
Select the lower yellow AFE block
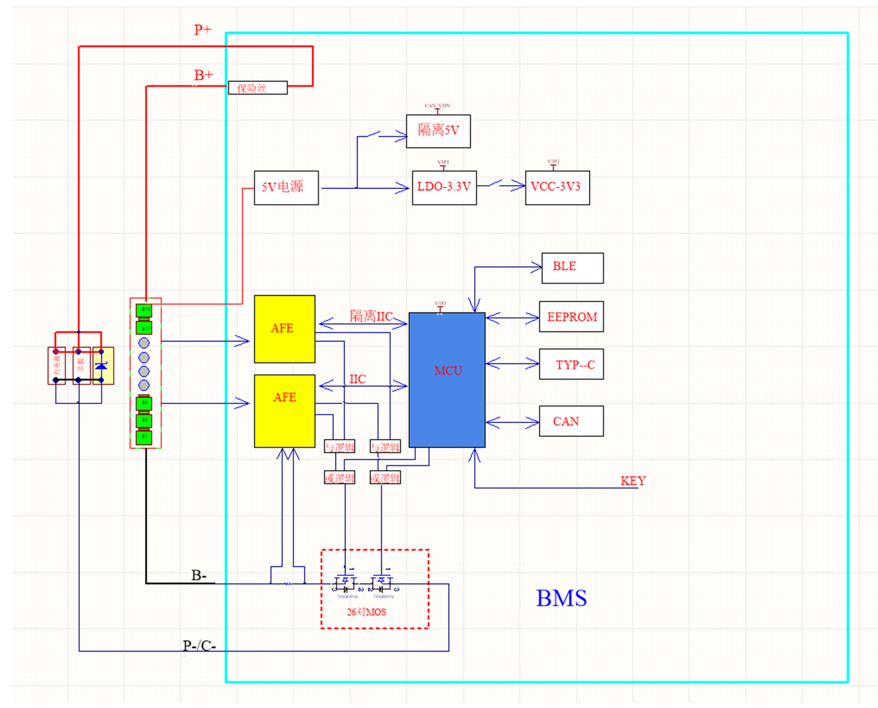tap(284, 411)
